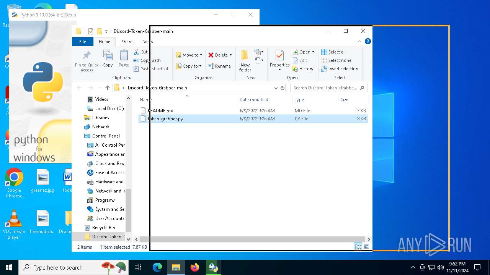
Task: Expand the Delete dropdown arrow
Action: click(230, 55)
